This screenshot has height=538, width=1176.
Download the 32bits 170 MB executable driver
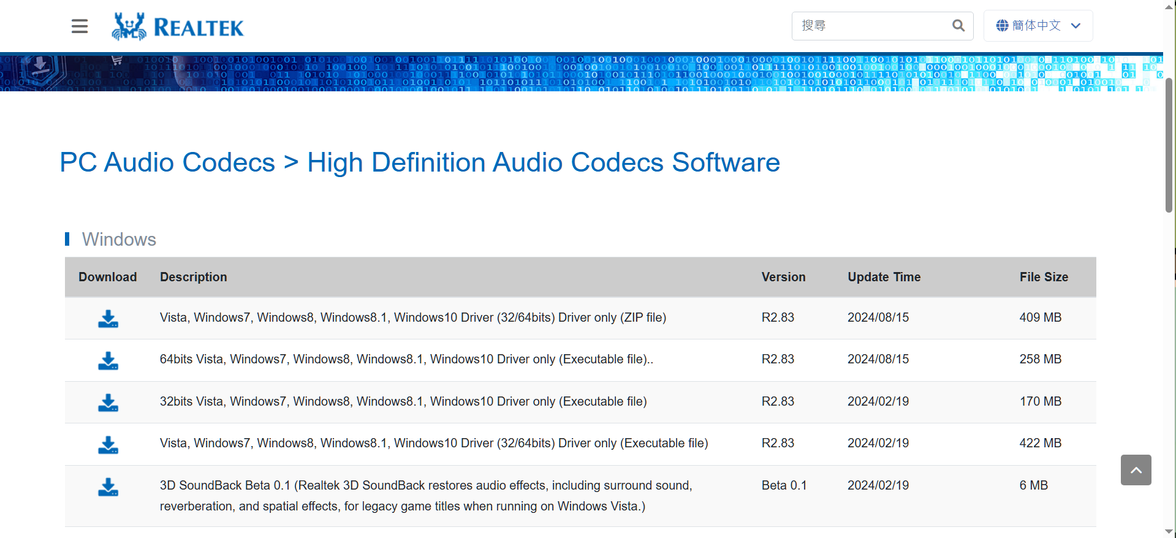108,403
